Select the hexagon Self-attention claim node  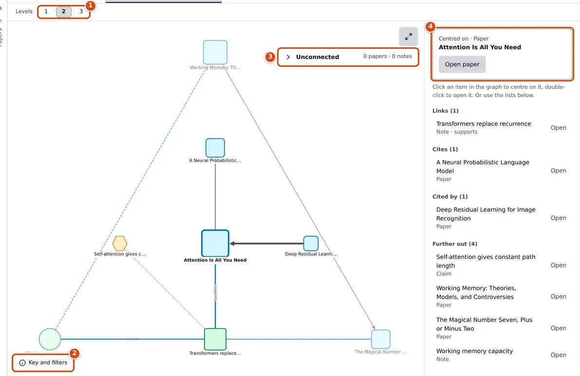120,243
